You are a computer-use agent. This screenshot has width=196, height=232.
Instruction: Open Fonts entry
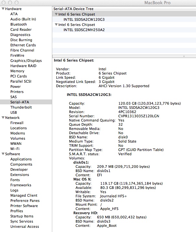15,180
